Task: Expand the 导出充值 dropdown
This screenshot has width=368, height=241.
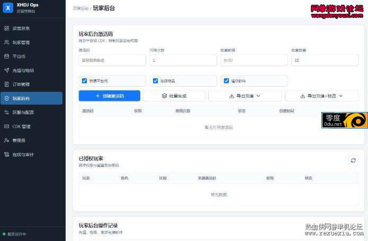Action: (x=245, y=96)
